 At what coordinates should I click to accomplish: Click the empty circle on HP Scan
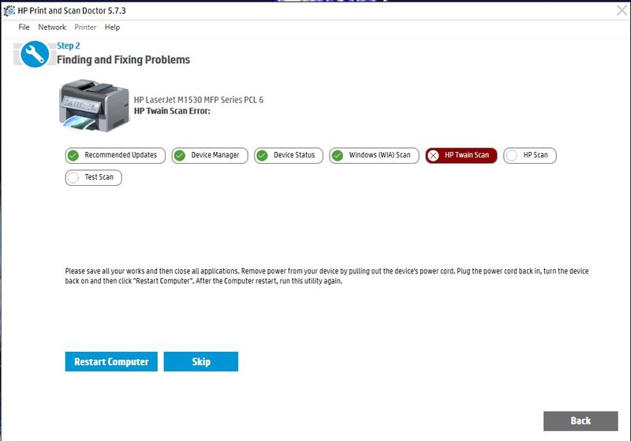coord(512,155)
